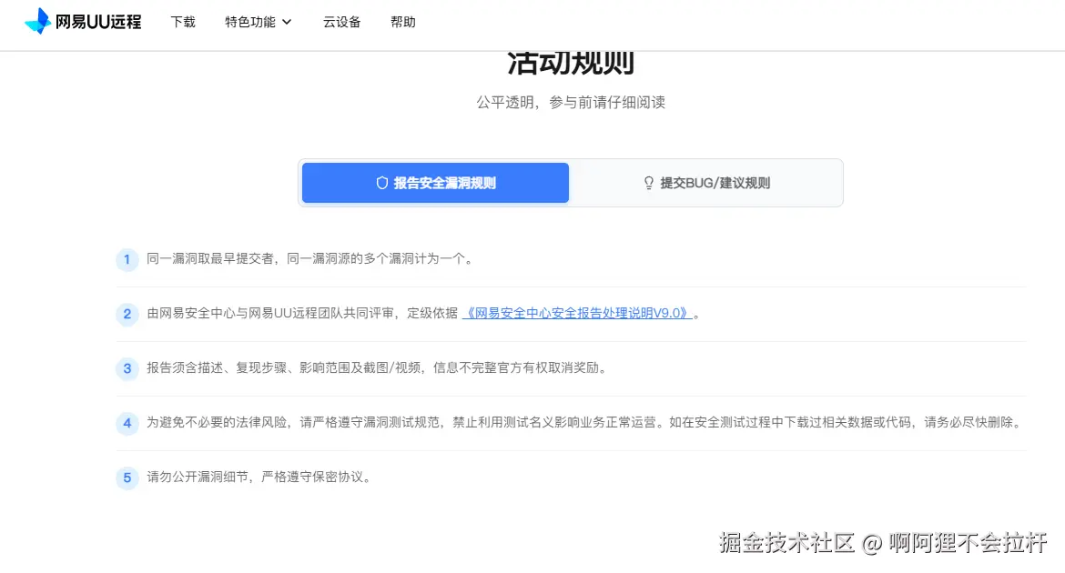The width and height of the screenshot is (1065, 573).
Task: Click rule text 为避免不必要的法律风险
Action: (217, 422)
